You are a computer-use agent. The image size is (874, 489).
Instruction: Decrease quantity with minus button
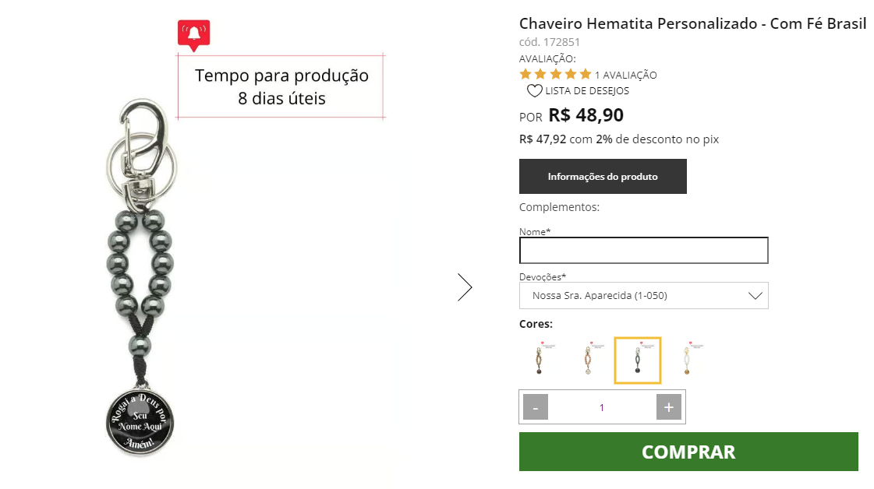coord(536,407)
